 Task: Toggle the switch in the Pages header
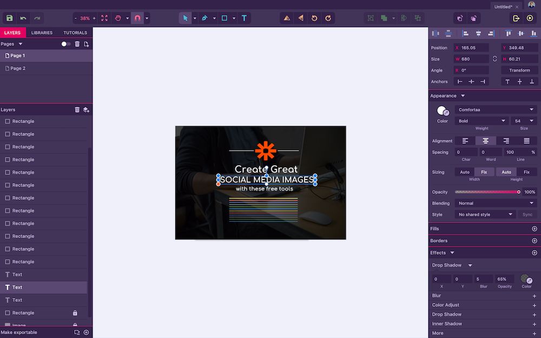click(x=65, y=44)
